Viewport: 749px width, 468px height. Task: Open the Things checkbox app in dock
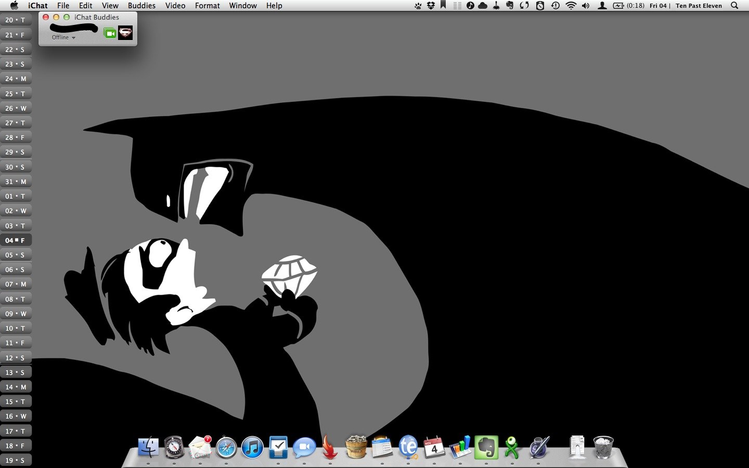tap(278, 447)
